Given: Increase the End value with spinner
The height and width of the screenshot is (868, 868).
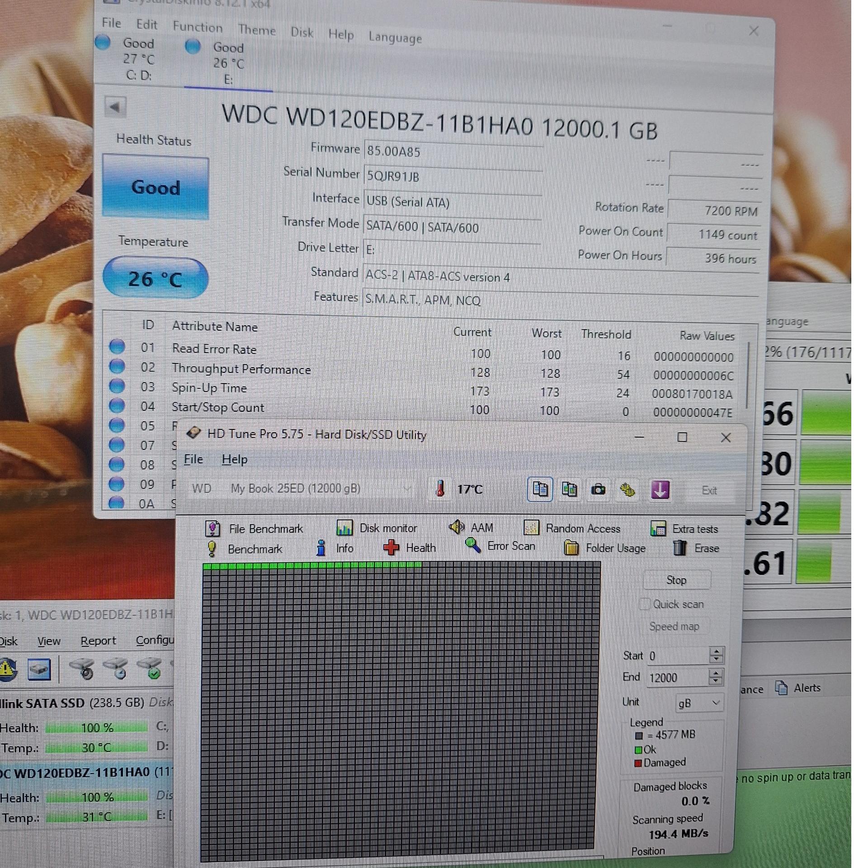Looking at the screenshot, I should click(716, 674).
